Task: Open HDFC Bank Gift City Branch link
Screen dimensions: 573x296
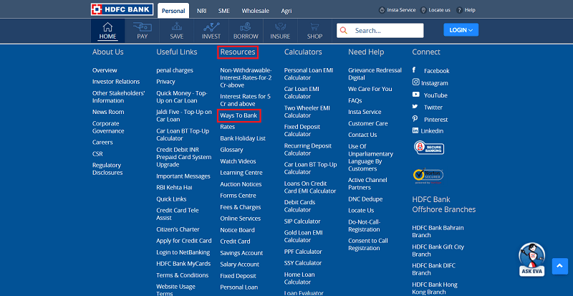Action: [438, 250]
